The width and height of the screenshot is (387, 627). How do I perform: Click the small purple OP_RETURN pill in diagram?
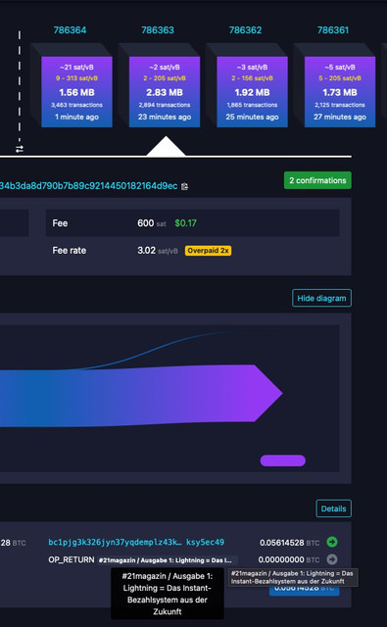282,460
